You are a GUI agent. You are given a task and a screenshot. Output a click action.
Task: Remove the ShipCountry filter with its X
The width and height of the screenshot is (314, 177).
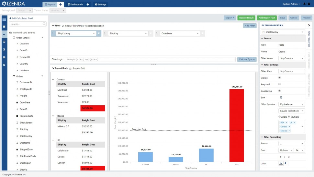click(x=99, y=33)
